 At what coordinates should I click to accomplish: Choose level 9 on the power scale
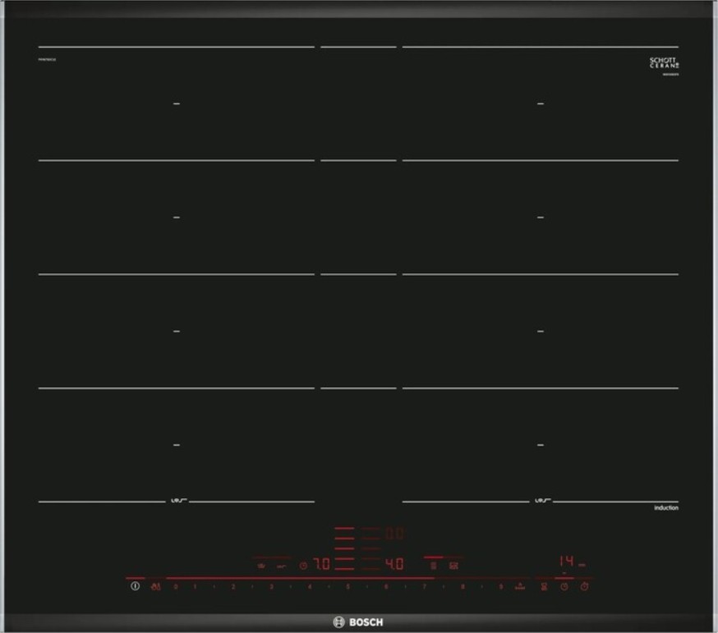point(500,587)
